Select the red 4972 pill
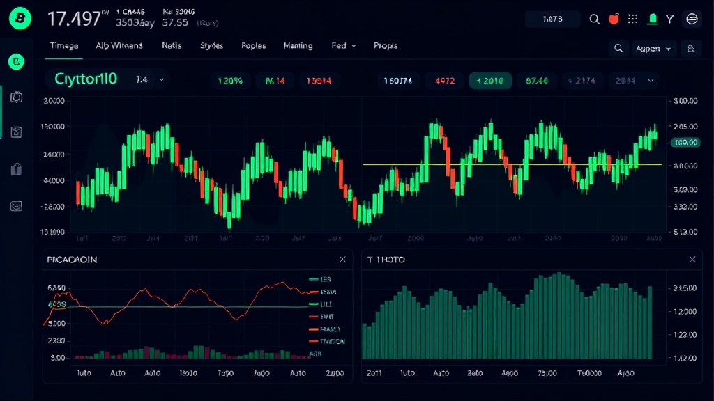 [444, 81]
